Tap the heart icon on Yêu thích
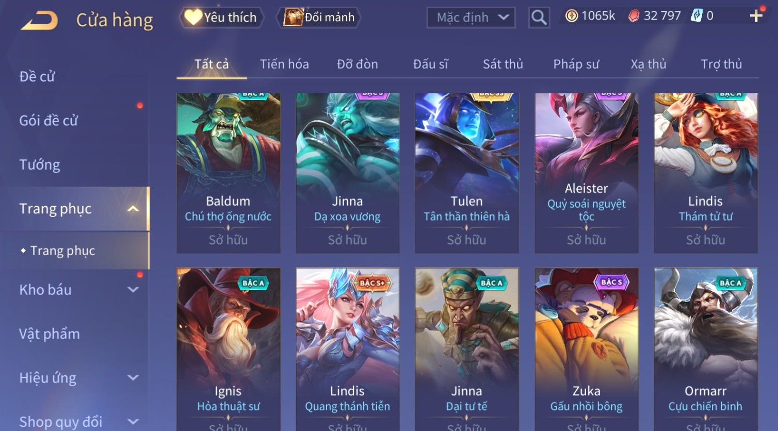The width and height of the screenshot is (778, 431). tap(193, 17)
